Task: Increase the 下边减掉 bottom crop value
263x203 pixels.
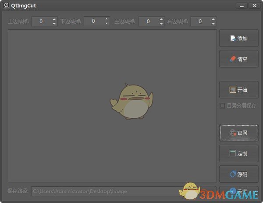Action: point(106,19)
